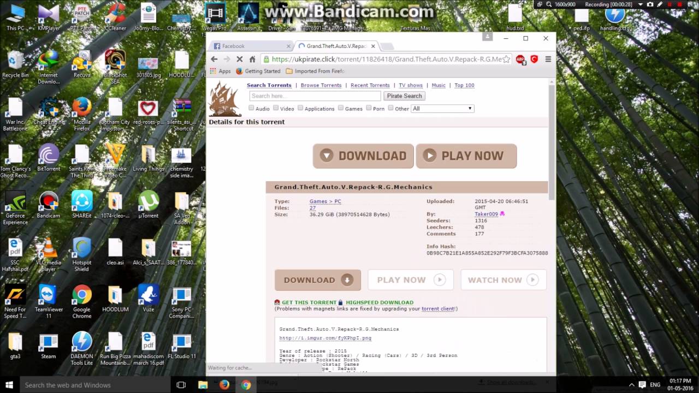The width and height of the screenshot is (699, 393).
Task: Open the Vuze desktop icon
Action: (148, 299)
